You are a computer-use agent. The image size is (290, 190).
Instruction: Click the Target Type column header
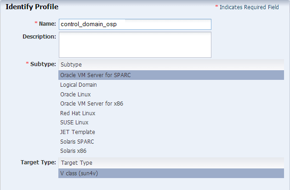point(171,163)
